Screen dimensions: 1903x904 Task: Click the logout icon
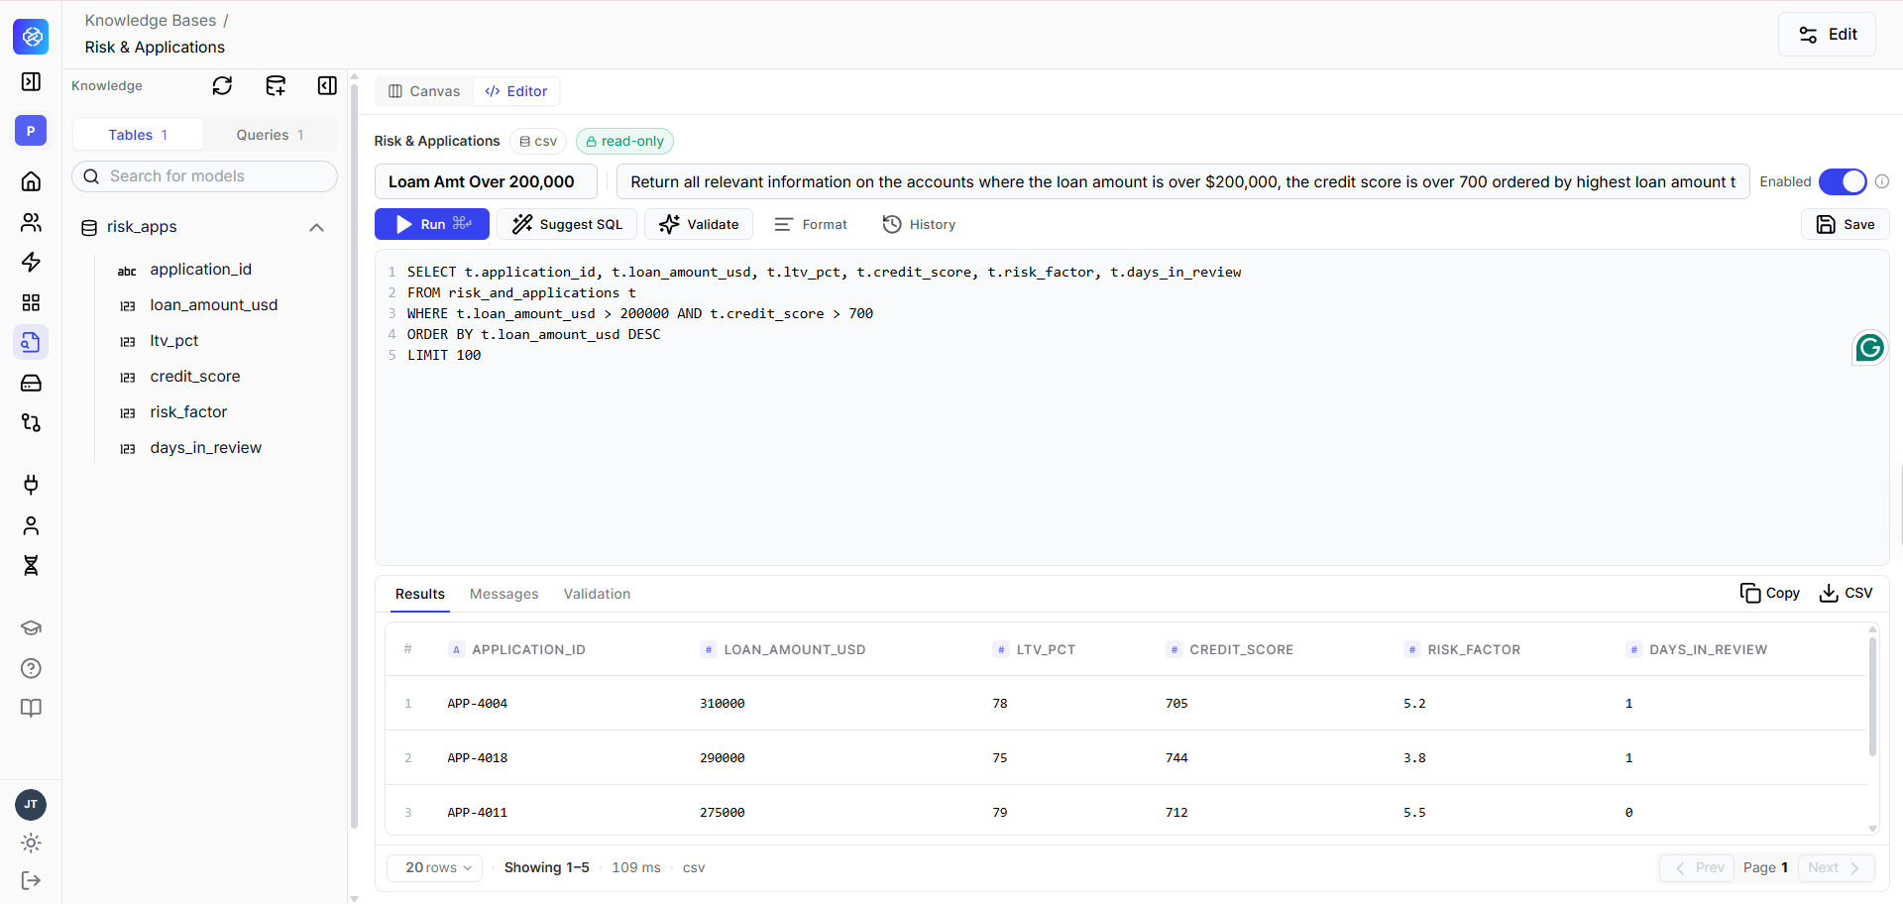(x=31, y=880)
